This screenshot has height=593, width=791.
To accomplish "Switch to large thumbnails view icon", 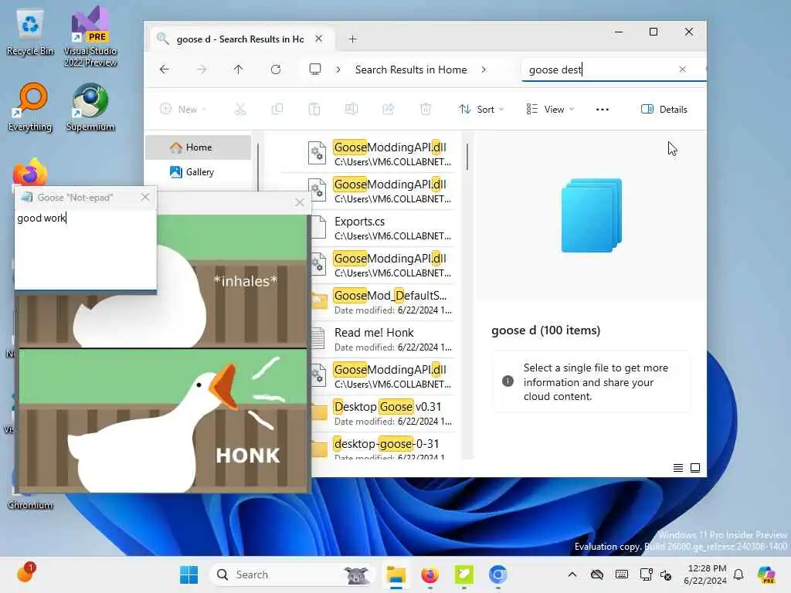I will click(695, 468).
